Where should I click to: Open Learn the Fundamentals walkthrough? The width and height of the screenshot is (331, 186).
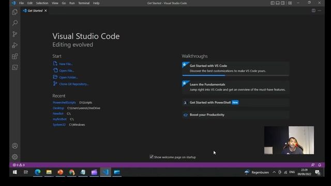(x=235, y=87)
